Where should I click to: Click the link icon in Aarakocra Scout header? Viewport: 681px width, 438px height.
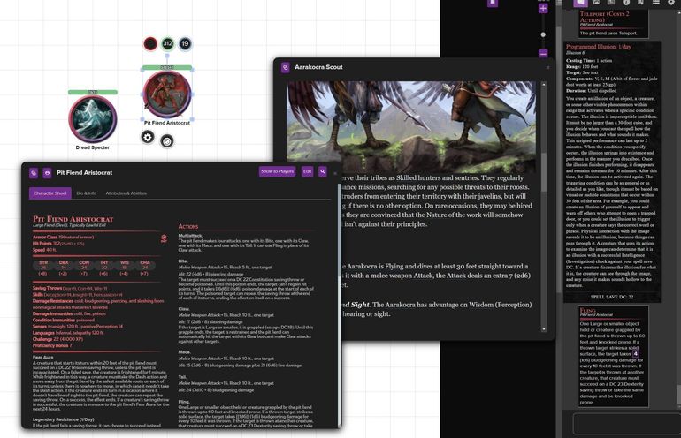tap(286, 67)
